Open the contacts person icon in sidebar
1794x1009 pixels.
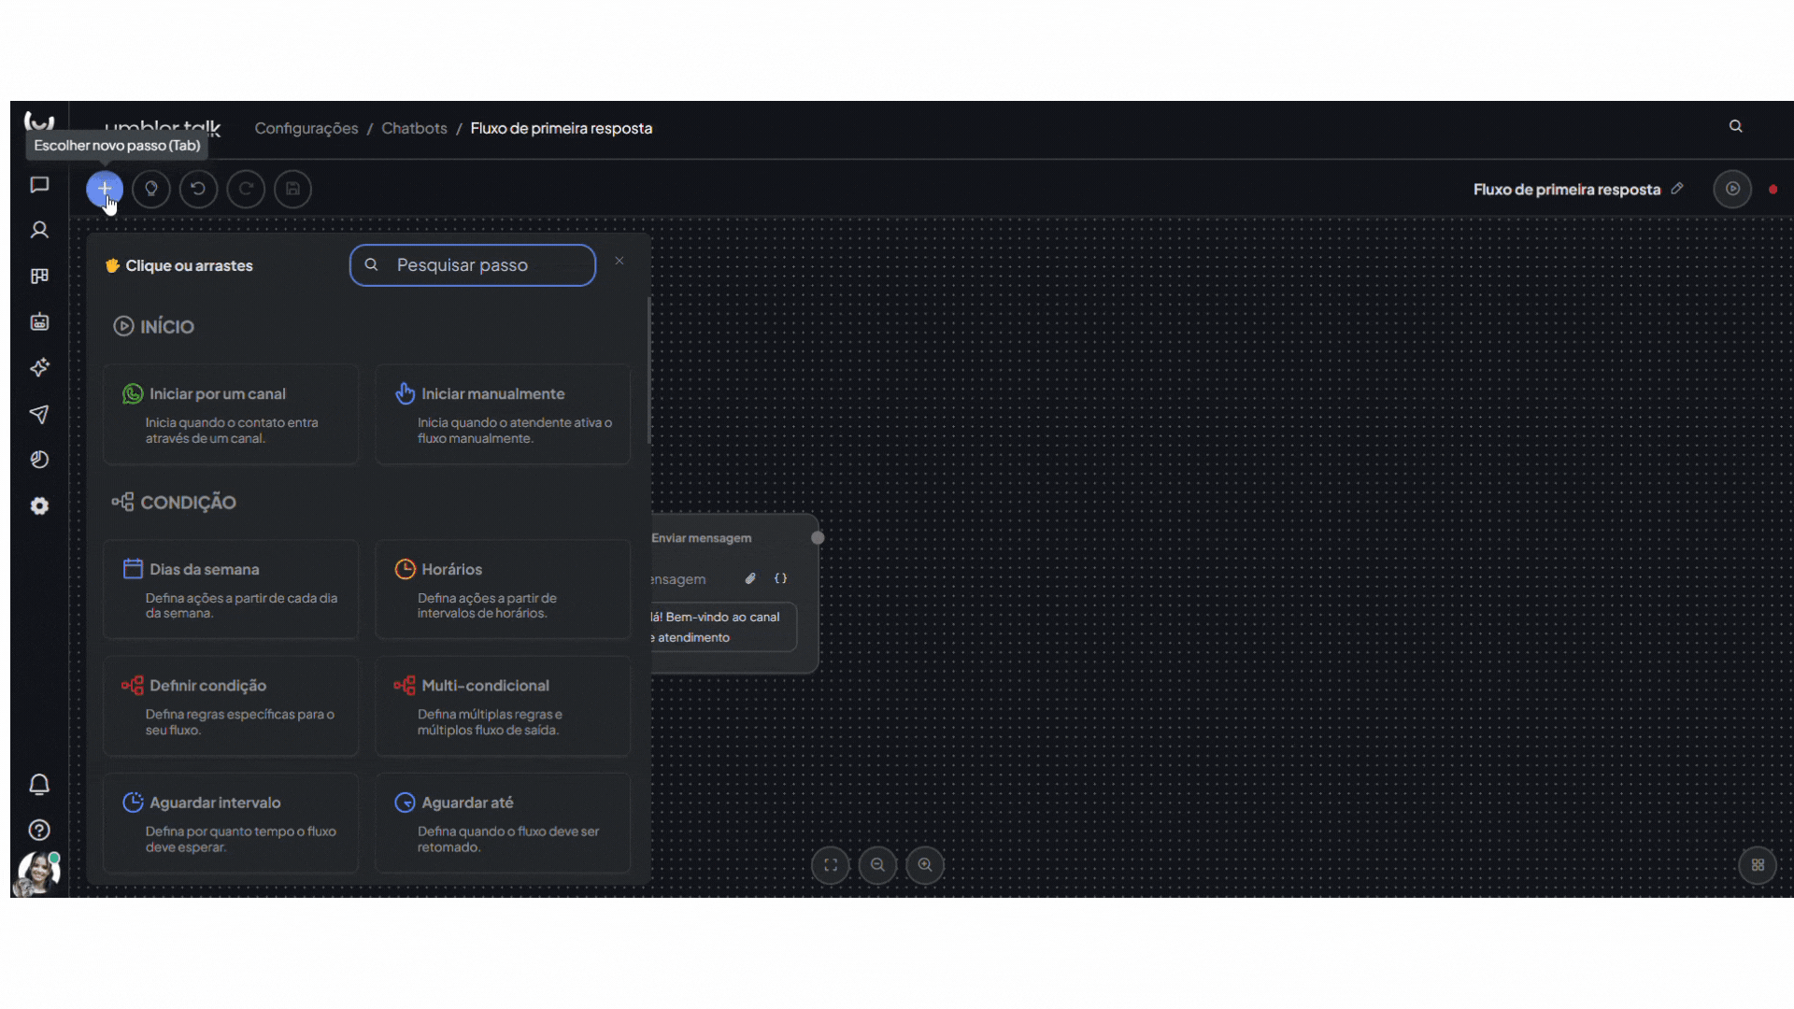point(39,230)
